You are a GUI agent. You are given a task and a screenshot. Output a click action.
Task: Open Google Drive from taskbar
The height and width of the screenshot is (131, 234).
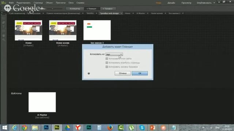67,128
